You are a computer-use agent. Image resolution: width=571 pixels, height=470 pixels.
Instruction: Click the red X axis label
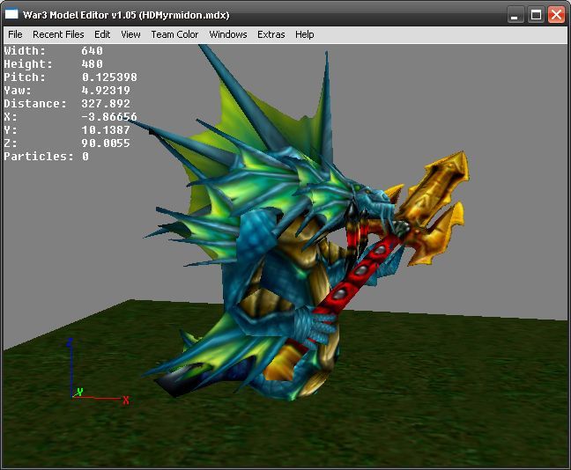[x=126, y=400]
